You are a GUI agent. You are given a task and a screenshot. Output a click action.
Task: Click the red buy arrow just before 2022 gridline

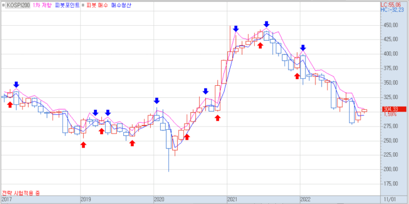[x=297, y=76]
